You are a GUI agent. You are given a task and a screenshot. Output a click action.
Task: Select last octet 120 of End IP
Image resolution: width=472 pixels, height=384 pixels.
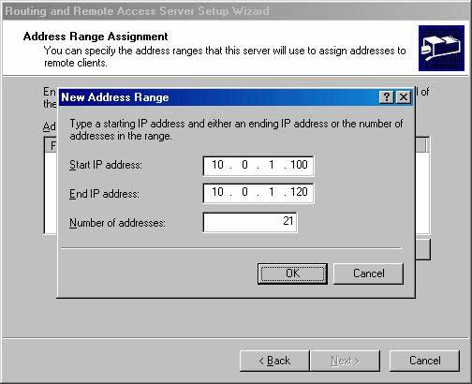299,192
